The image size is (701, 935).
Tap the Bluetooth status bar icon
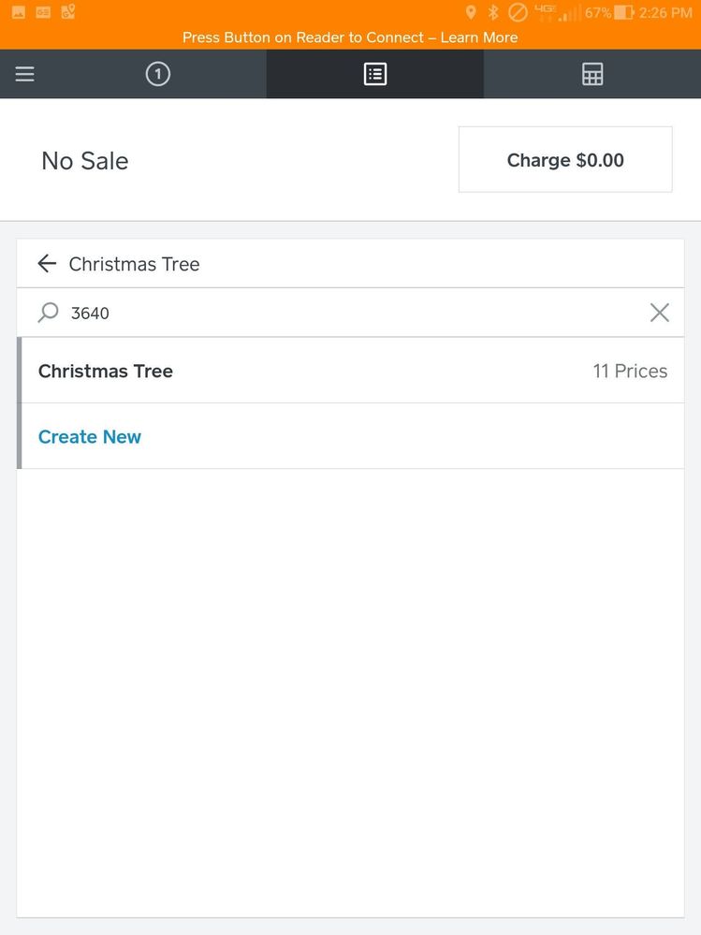click(493, 12)
